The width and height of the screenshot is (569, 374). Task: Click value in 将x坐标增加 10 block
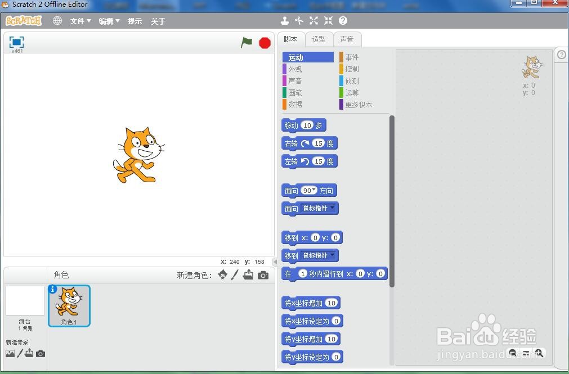(x=331, y=303)
